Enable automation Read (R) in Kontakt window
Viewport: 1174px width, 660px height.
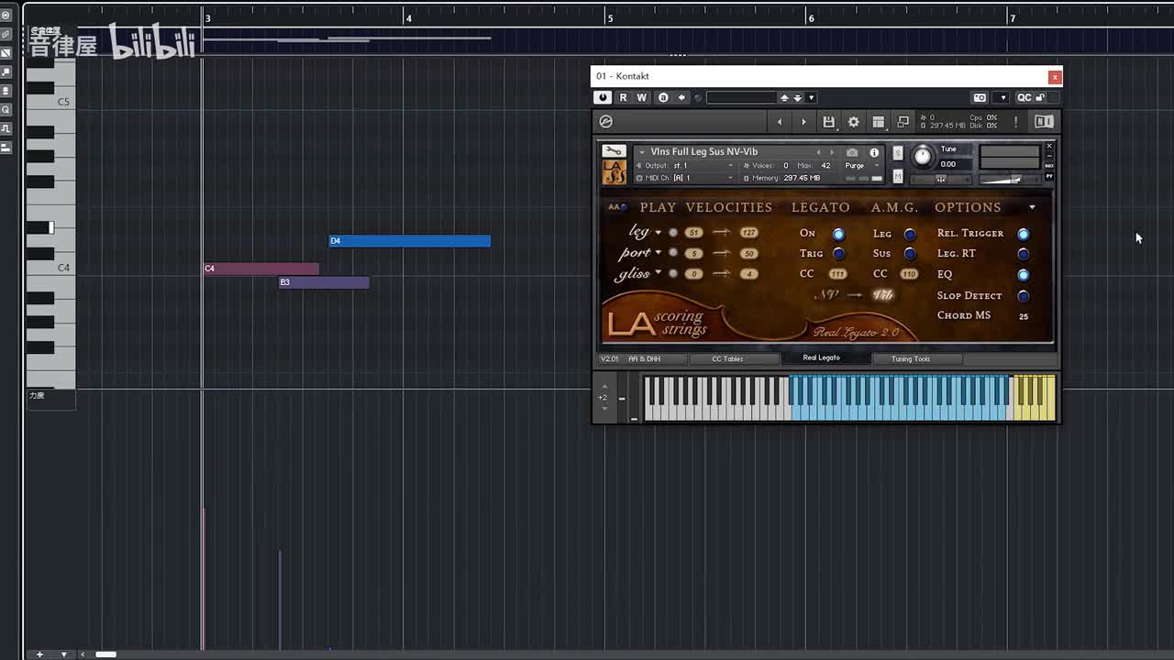tap(624, 98)
